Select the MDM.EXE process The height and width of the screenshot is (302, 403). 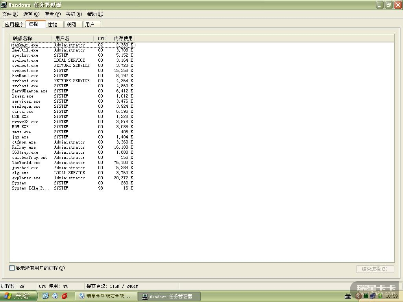(x=73, y=127)
